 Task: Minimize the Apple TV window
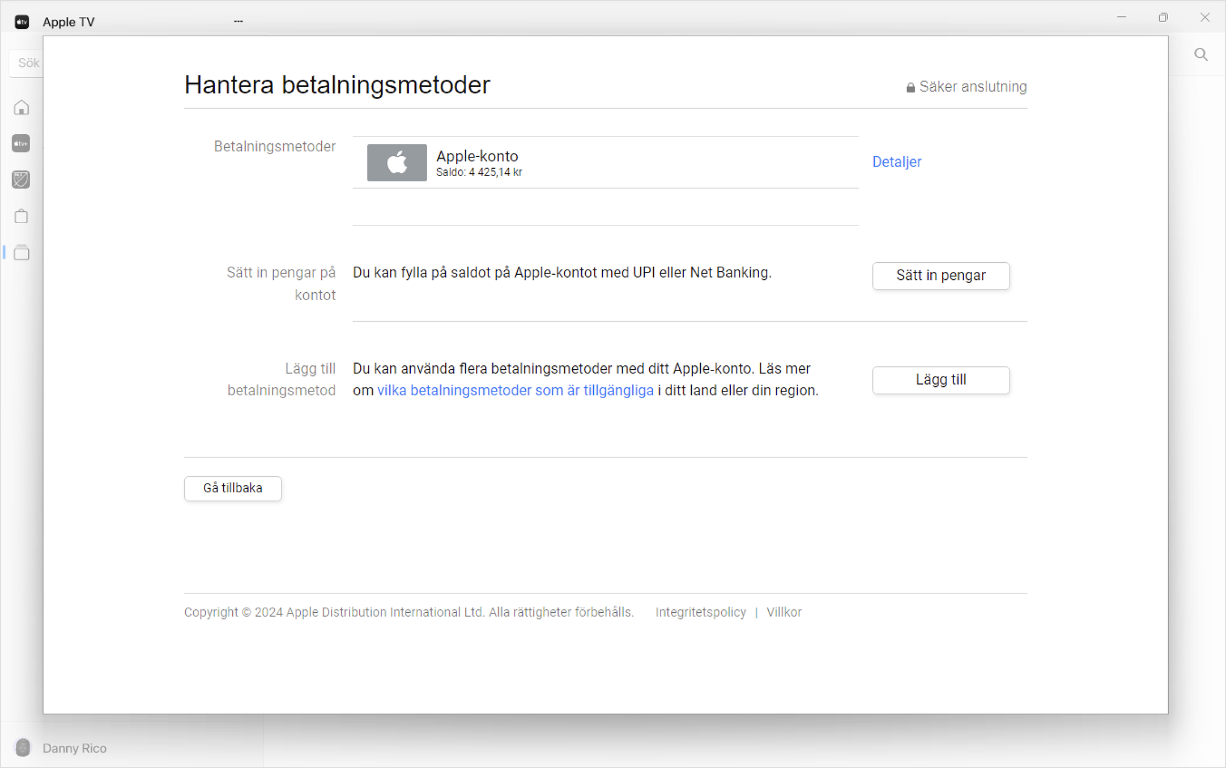point(1121,18)
